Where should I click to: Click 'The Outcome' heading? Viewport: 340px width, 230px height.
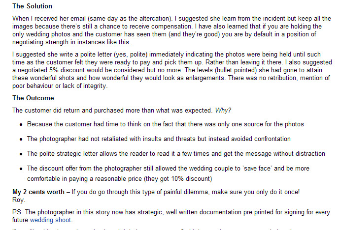[x=33, y=98]
